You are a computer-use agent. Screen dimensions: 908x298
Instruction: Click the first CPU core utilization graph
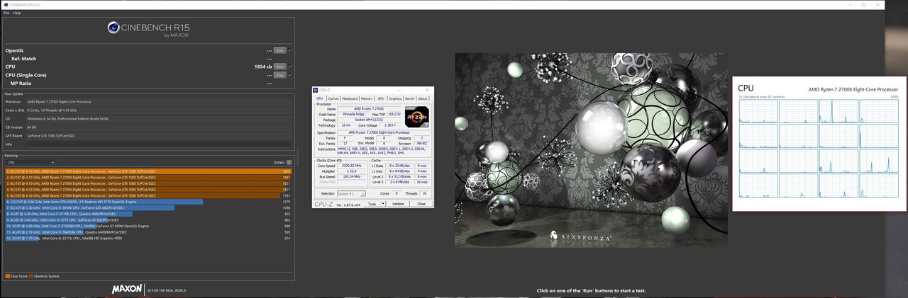pyautogui.click(x=758, y=112)
